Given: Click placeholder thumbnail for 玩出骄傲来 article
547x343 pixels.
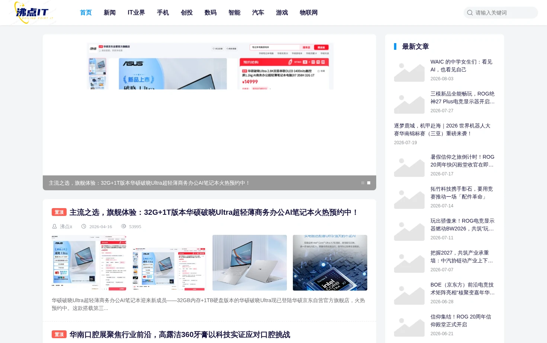Looking at the screenshot, I should (409, 229).
